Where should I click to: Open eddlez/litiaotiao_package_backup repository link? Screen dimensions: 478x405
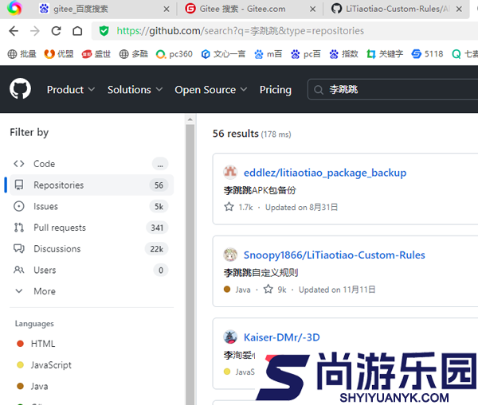pyautogui.click(x=325, y=173)
